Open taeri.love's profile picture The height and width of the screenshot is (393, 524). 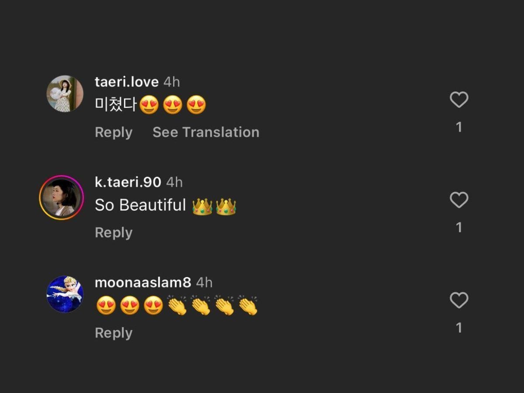[x=65, y=93]
